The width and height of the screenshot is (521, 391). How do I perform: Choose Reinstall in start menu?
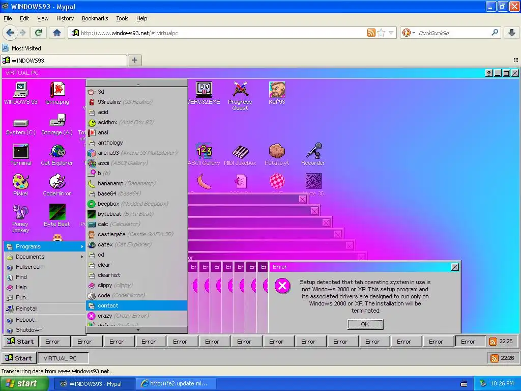tap(45, 309)
